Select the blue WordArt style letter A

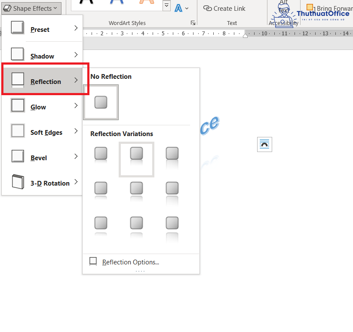click(x=117, y=2)
